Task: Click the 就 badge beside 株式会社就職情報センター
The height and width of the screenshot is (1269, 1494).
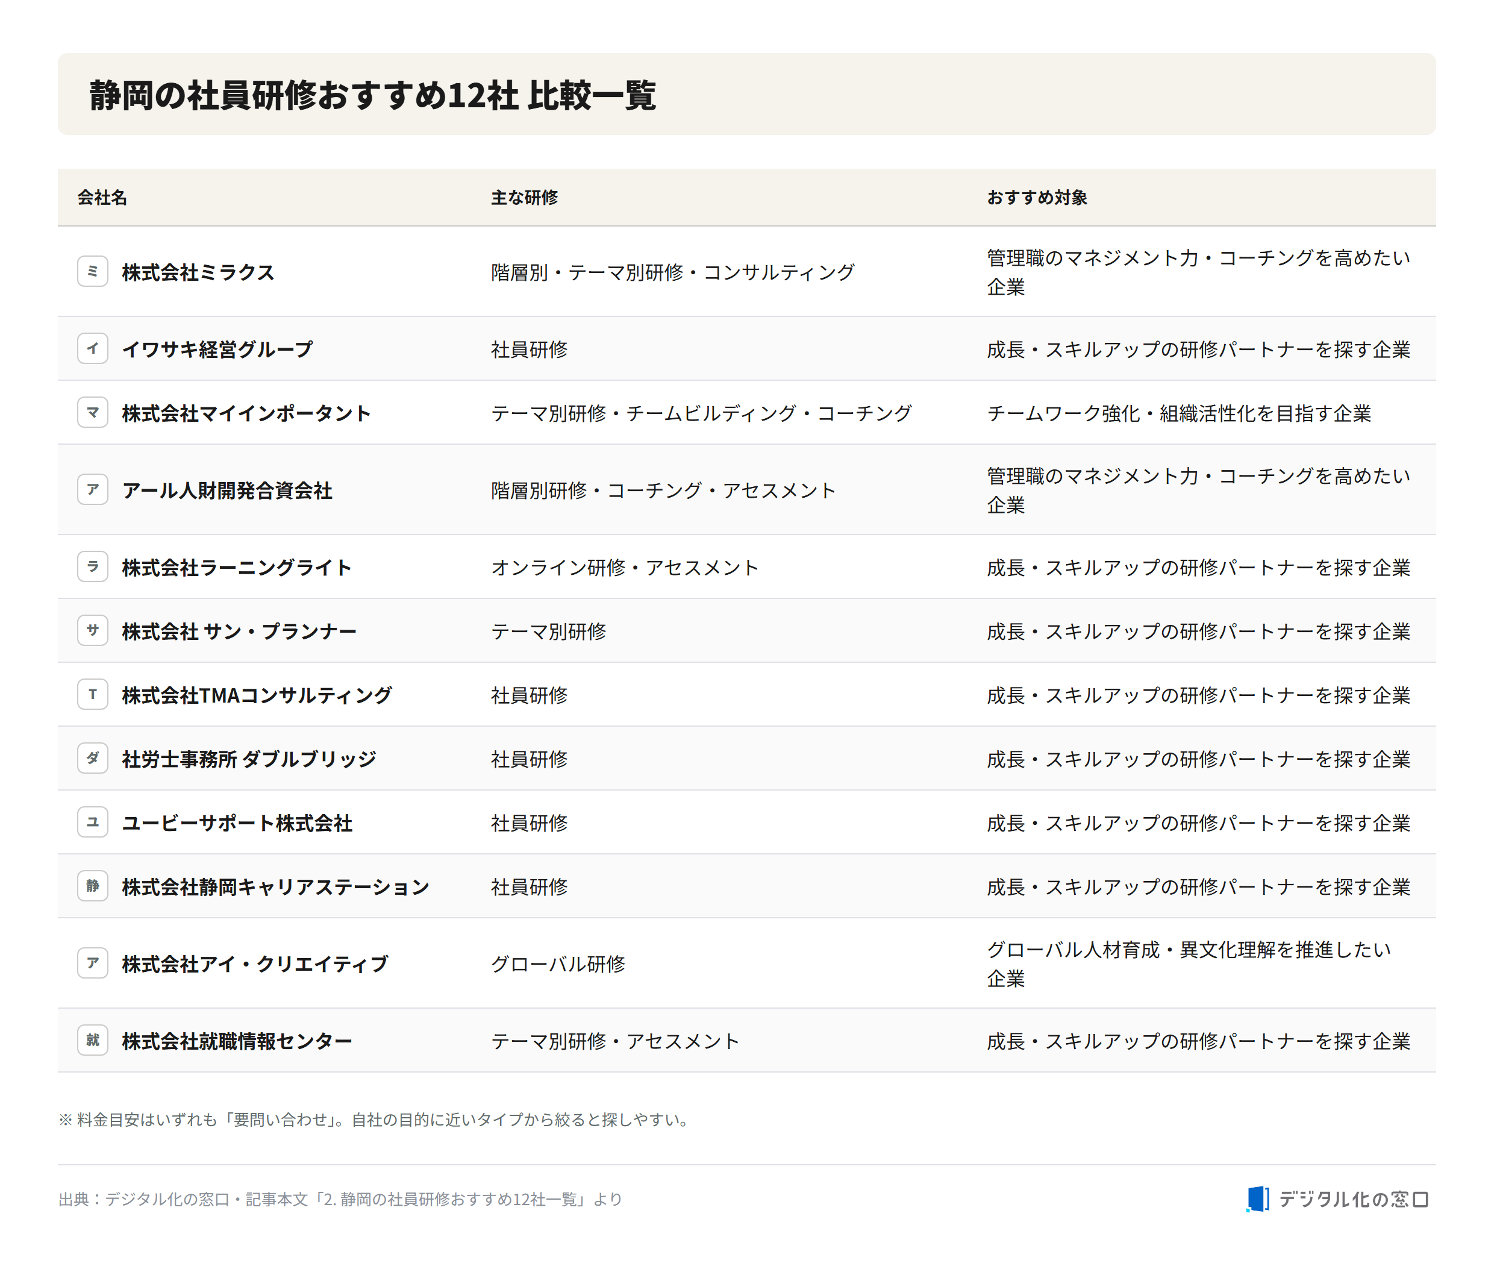Action: (x=93, y=1040)
